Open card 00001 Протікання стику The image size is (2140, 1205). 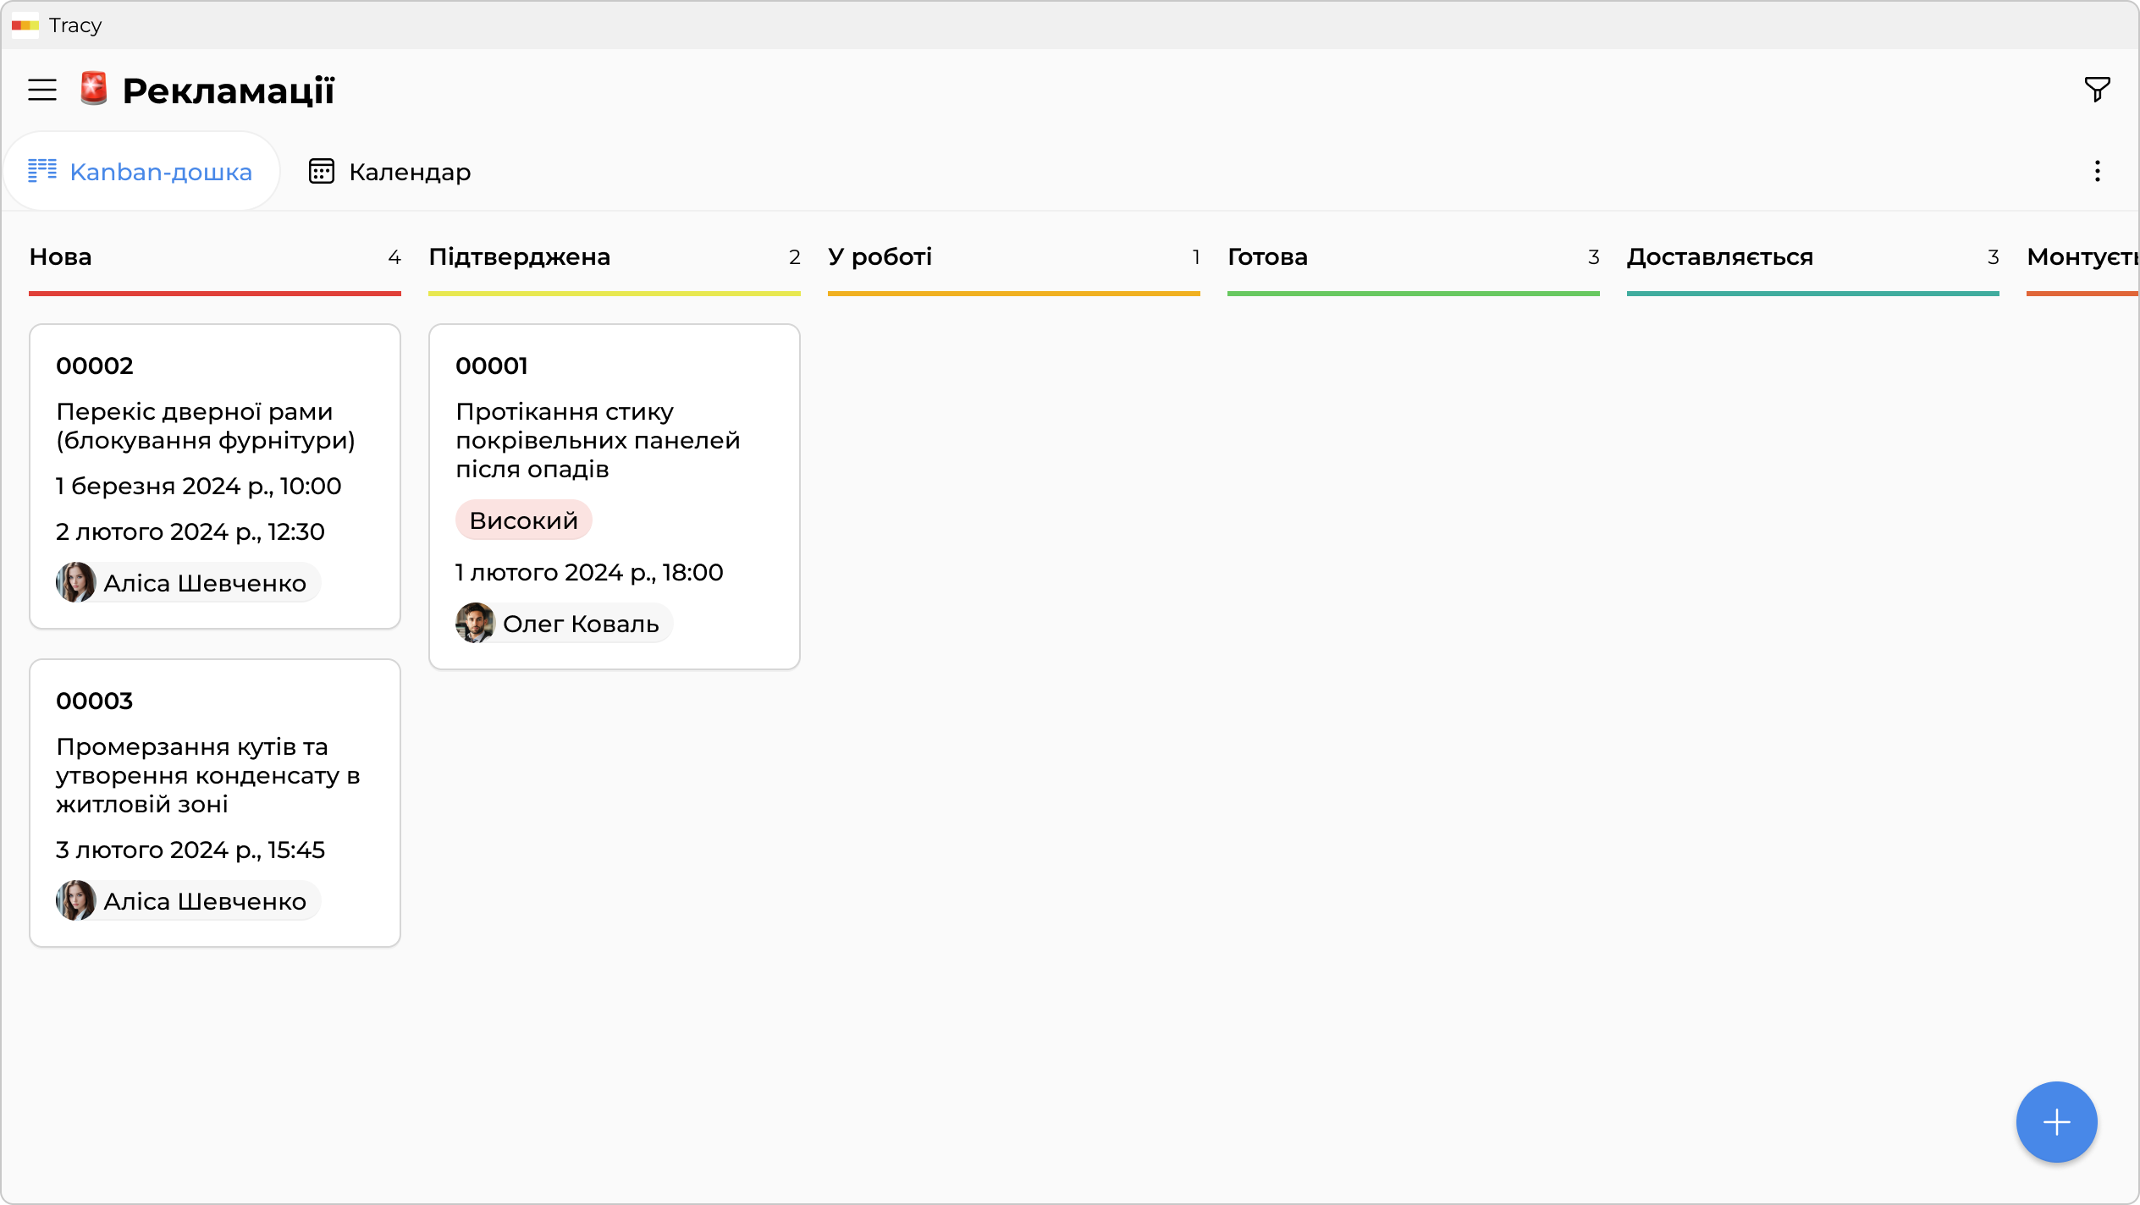pos(614,440)
